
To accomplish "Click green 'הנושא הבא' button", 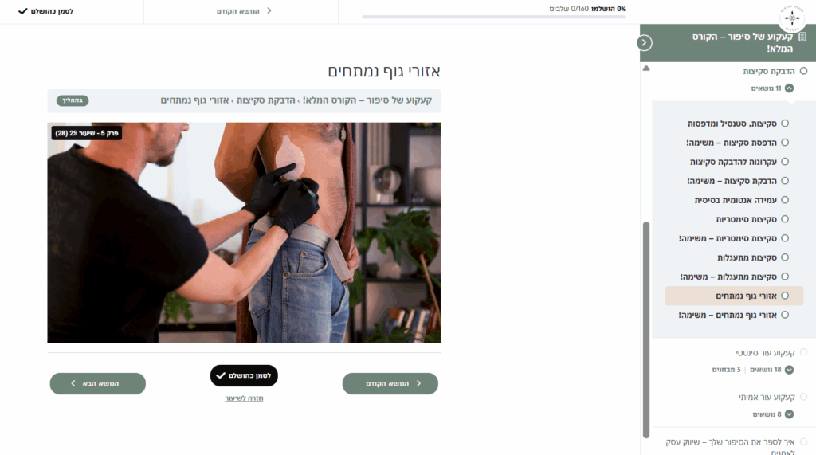I will point(98,383).
